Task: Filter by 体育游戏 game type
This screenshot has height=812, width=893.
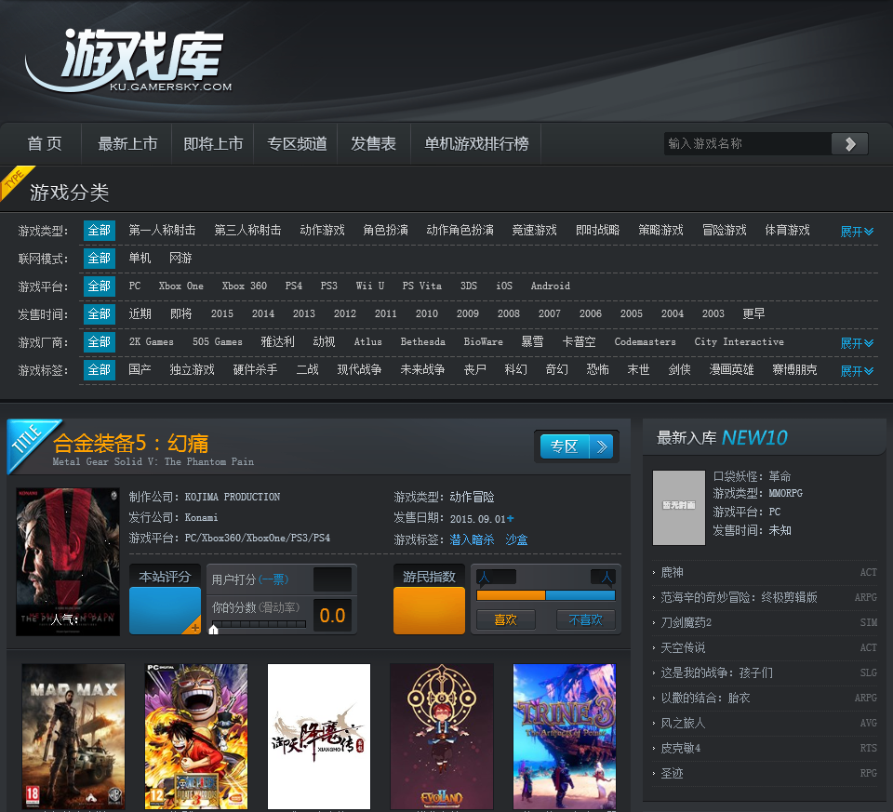Action: click(x=787, y=230)
